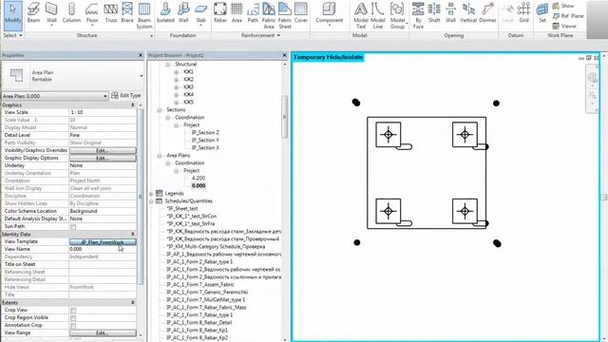Select the Grid datum tool
The height and width of the screenshot is (342, 608).
coord(523,13)
